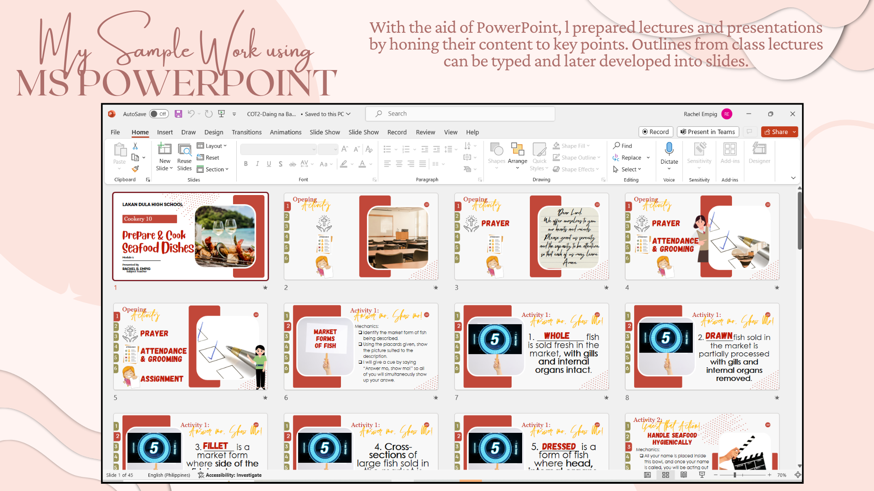Click the Present in Teams button
This screenshot has height=491, width=874.
pos(707,132)
